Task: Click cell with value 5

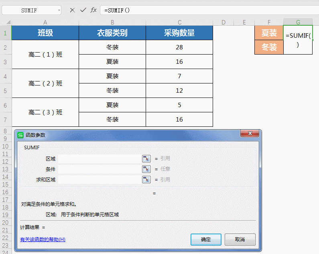Action: point(179,105)
